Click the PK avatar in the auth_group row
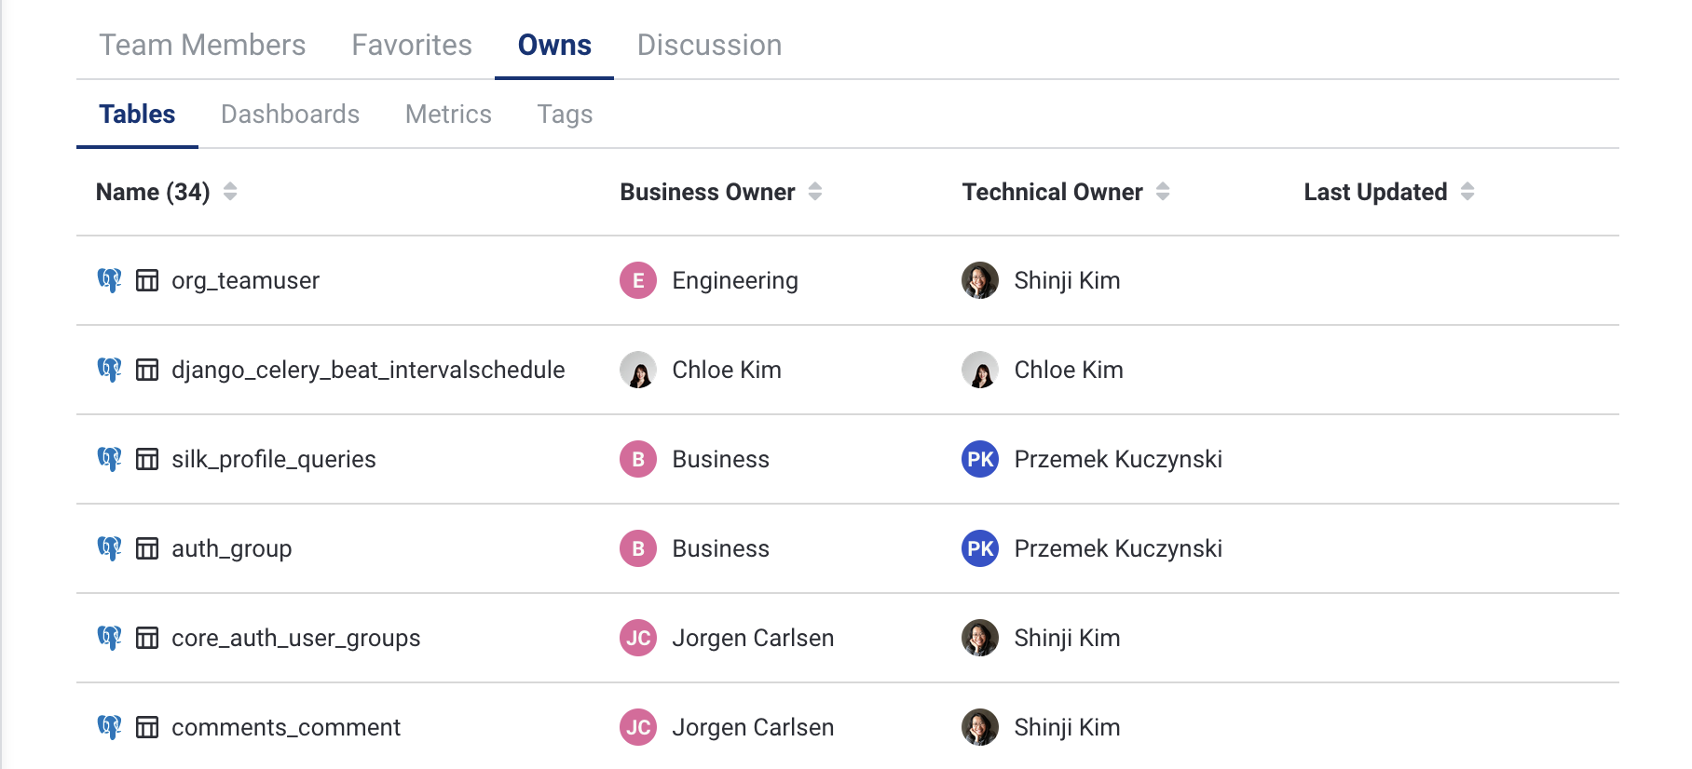 point(980,548)
